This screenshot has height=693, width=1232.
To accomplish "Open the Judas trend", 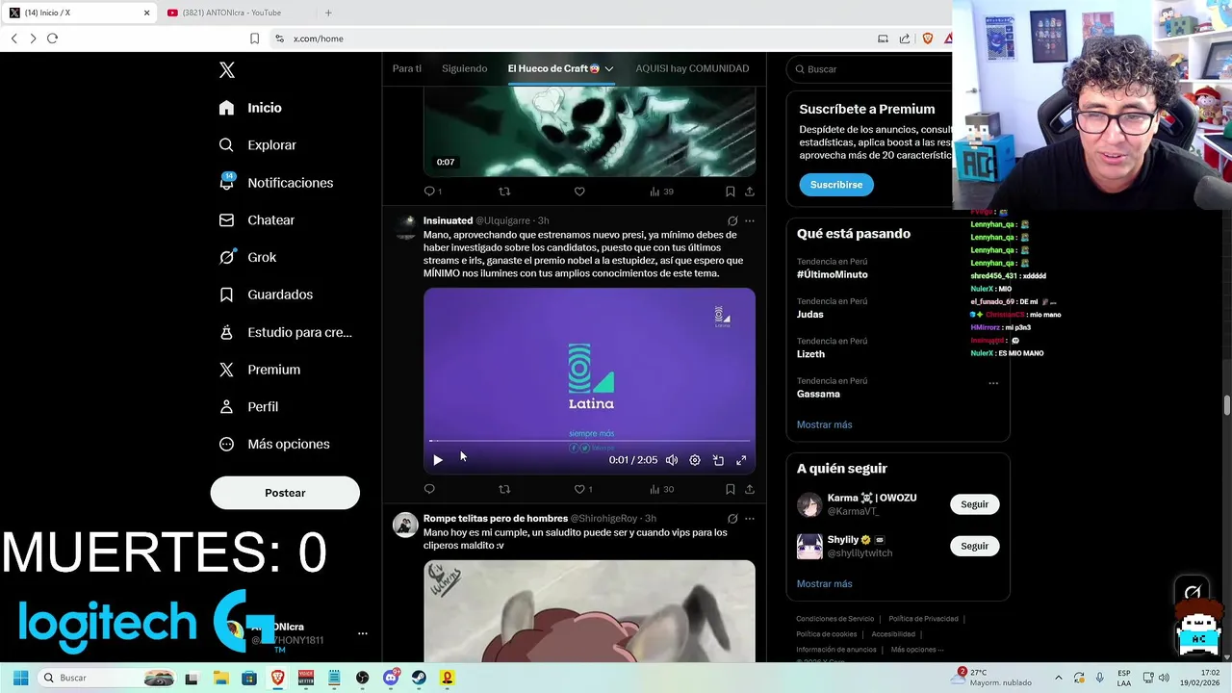I will click(x=809, y=314).
